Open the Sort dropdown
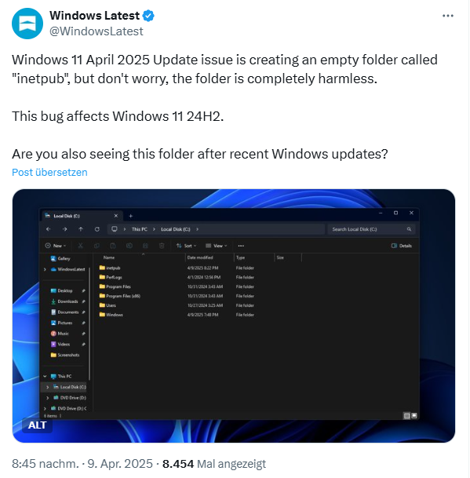Screen dimensions: 470x478 pos(186,246)
